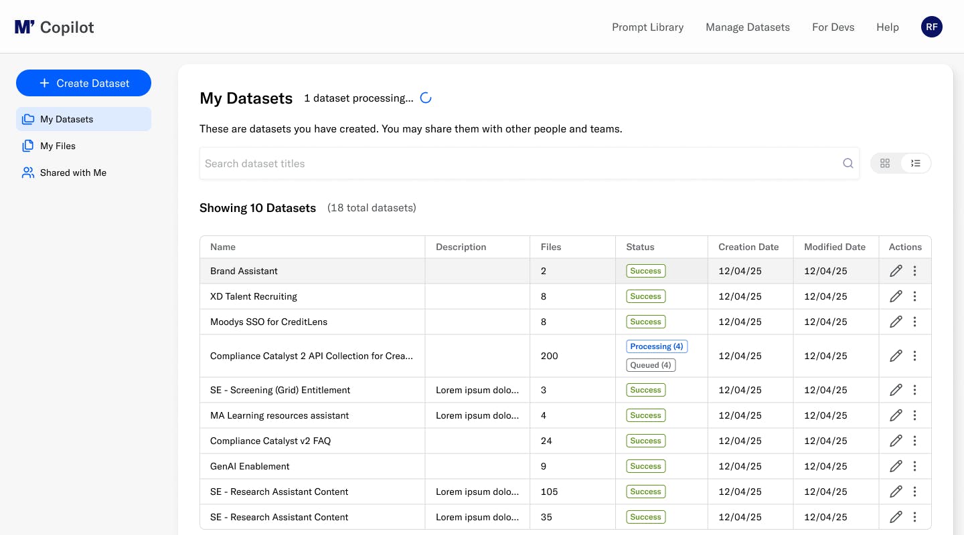Click the edit pencil for Brand Assistant
Screen dimensions: 964x535
(896, 271)
